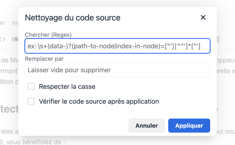The height and width of the screenshot is (145, 235).
Task: Click the dimmed bold heading left of dialog
Action: 9,109
